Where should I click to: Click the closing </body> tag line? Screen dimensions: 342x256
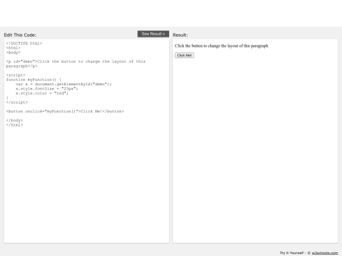[x=15, y=120]
